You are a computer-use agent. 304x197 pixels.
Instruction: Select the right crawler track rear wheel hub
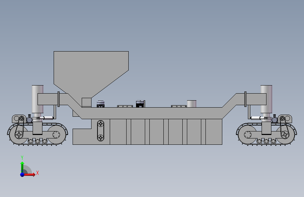(x=285, y=134)
